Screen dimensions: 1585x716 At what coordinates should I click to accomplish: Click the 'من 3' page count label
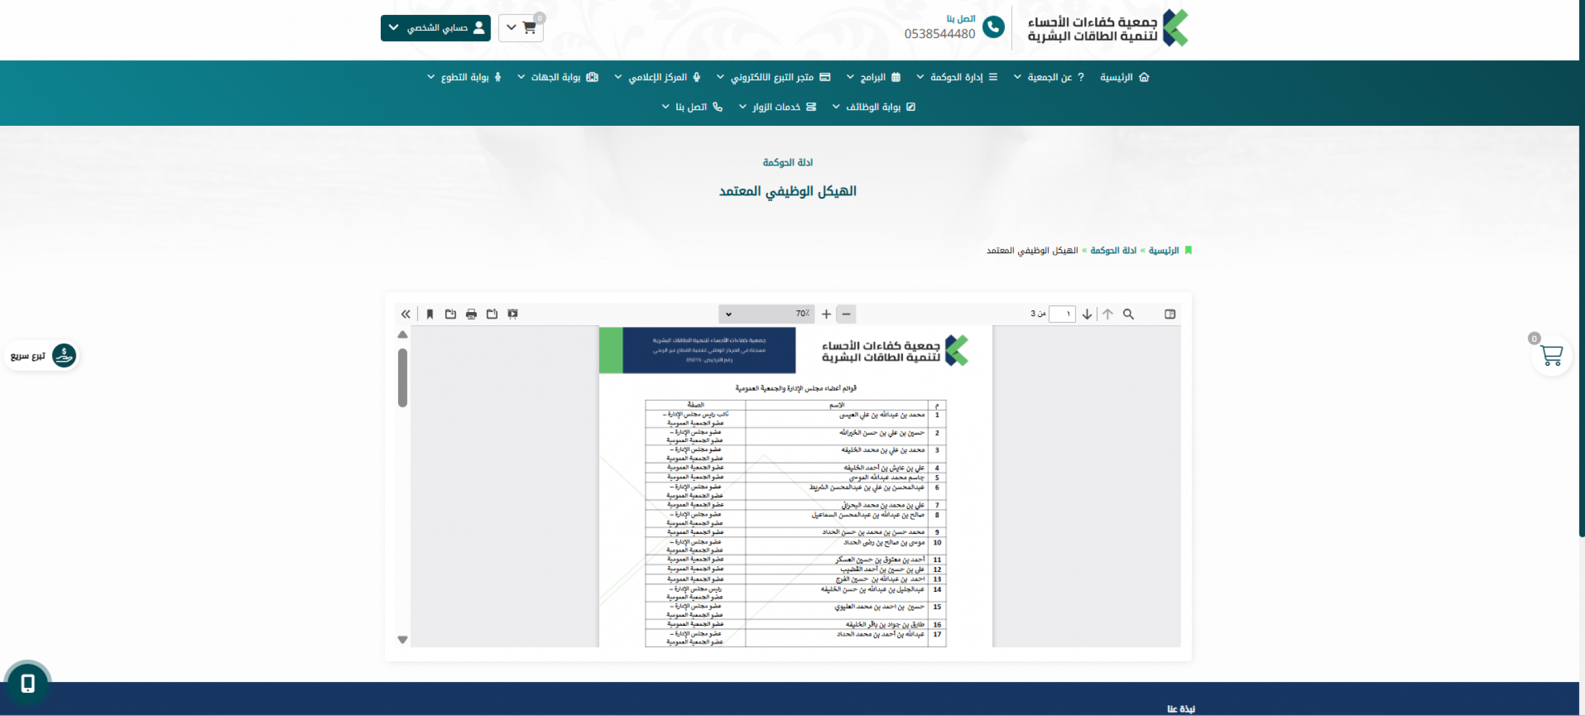click(1038, 314)
